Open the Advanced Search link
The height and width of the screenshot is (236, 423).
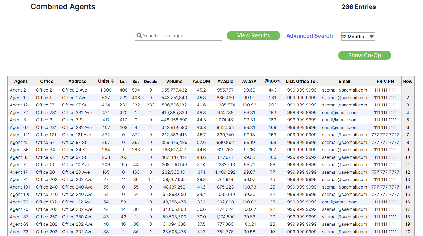coord(309,36)
